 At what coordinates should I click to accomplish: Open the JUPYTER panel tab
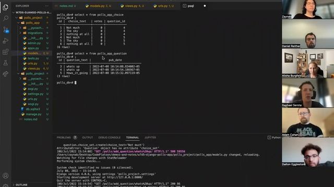point(150,137)
